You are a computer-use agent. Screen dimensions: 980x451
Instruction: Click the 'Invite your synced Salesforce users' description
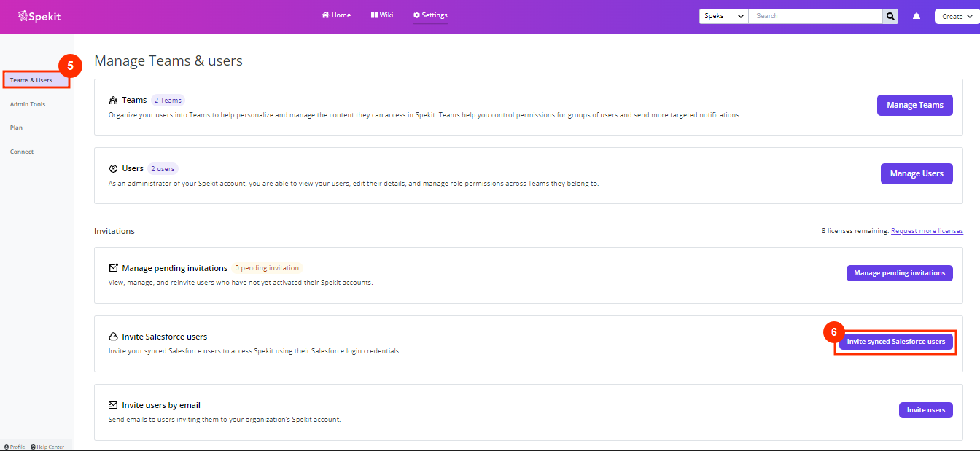coord(254,351)
